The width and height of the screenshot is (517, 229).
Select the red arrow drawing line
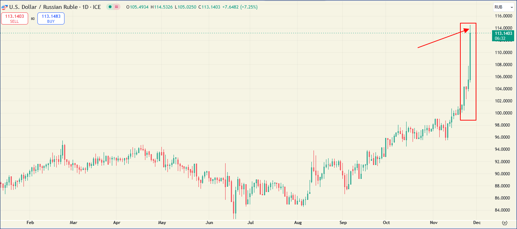(x=442, y=39)
